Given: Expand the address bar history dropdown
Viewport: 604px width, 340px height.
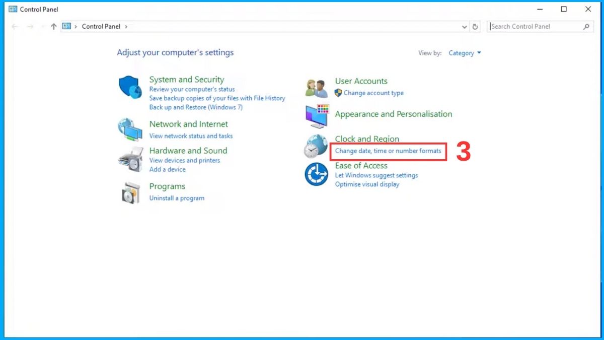Looking at the screenshot, I should tap(465, 27).
